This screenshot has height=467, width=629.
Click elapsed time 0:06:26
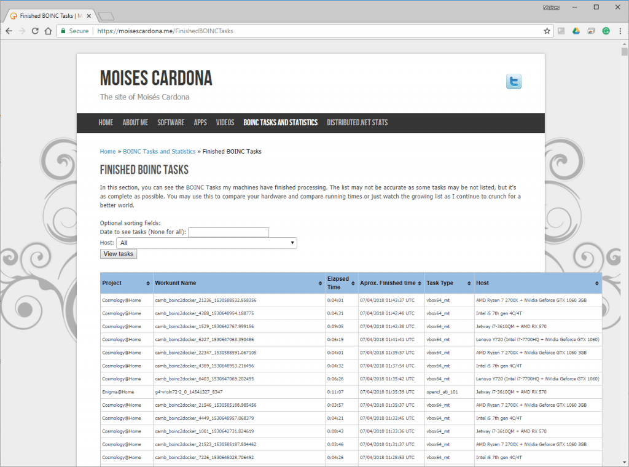335,379
